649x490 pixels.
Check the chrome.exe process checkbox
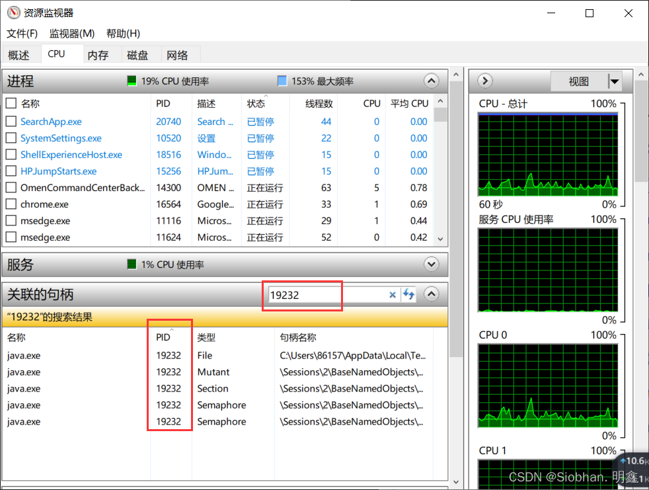coord(11,204)
